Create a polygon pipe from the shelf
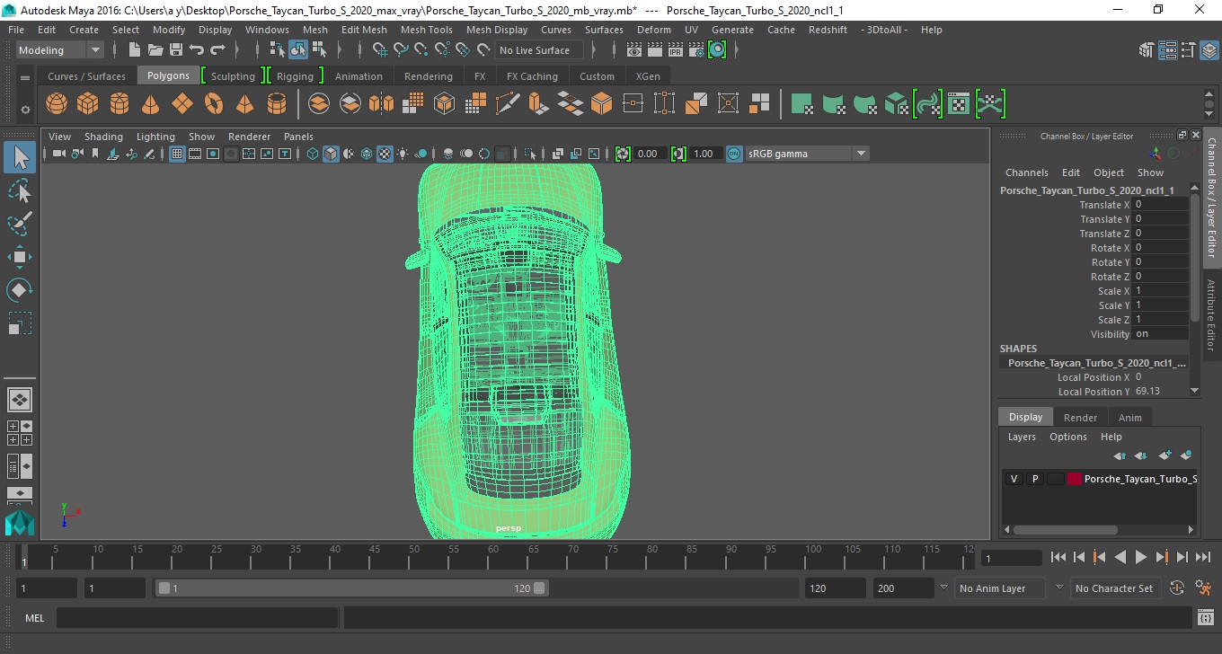 (x=277, y=104)
